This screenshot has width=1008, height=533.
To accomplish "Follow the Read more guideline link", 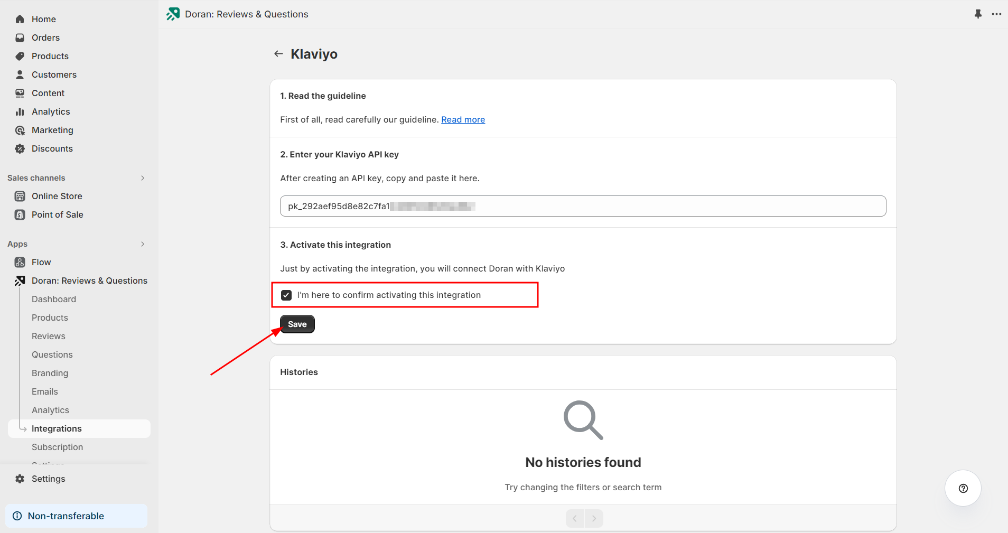I will [x=463, y=119].
